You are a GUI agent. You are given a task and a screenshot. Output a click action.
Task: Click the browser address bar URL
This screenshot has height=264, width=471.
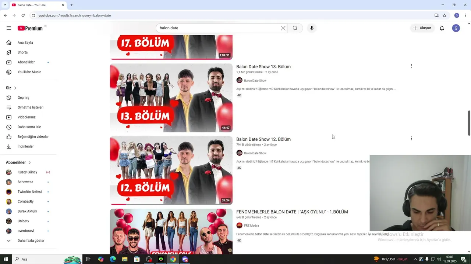pyautogui.click(x=75, y=15)
